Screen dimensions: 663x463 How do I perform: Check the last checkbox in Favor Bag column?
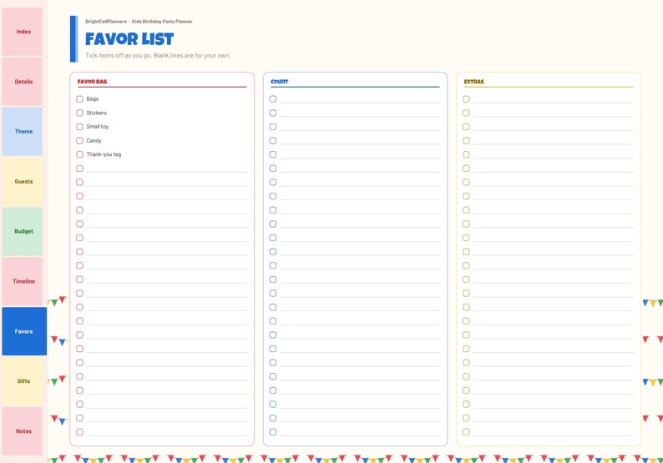point(79,432)
